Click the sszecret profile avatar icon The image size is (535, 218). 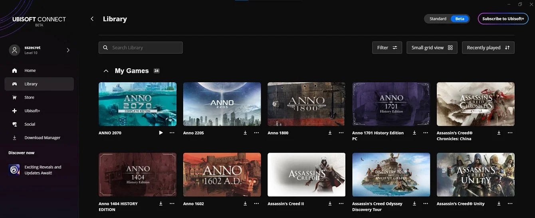[x=14, y=50]
